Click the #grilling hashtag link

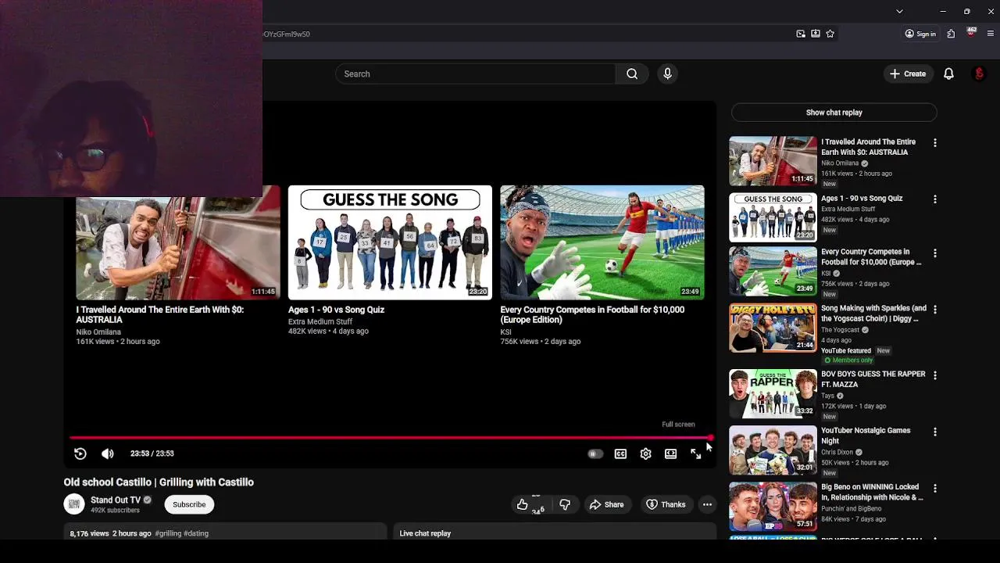(x=168, y=533)
